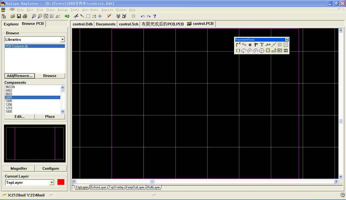Click the red current layer color swatch
The height and width of the screenshot is (200, 346).
pos(61,182)
